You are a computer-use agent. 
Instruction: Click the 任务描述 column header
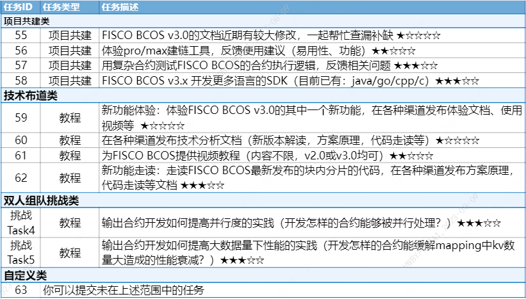[x=312, y=7]
